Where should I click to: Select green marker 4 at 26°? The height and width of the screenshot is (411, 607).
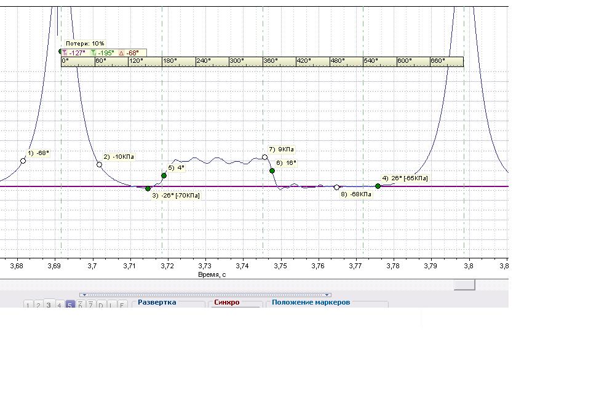click(x=378, y=186)
